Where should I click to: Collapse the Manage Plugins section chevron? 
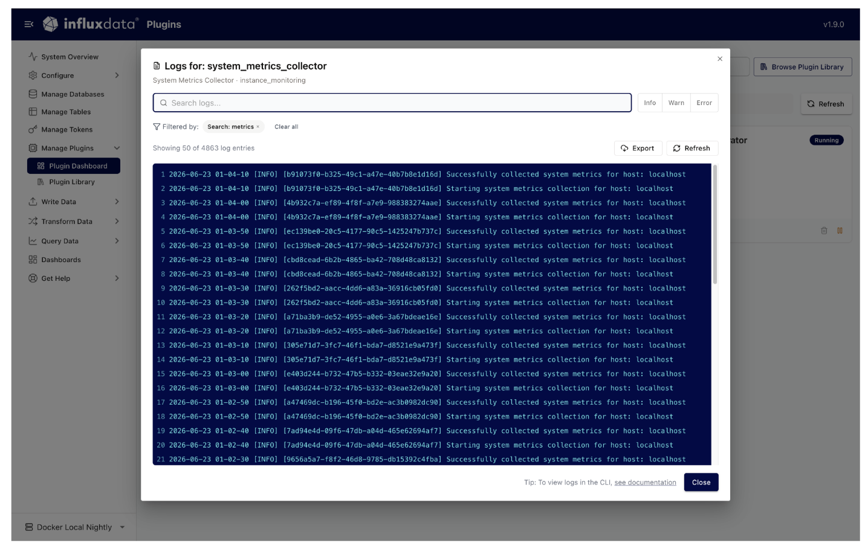pos(117,148)
